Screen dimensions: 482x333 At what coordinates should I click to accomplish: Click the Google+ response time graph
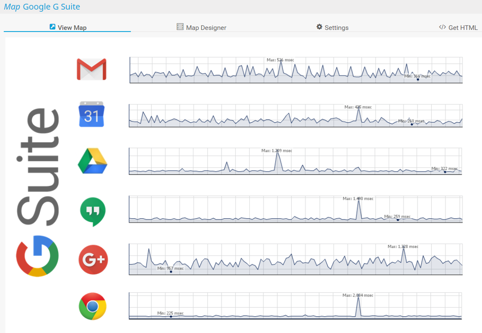click(295, 259)
